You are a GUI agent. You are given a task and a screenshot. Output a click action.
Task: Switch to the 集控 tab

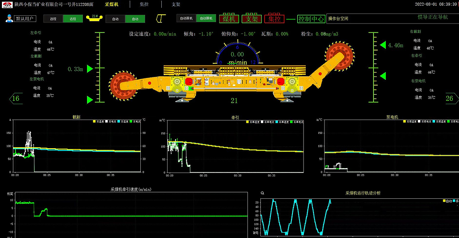tap(144, 4)
